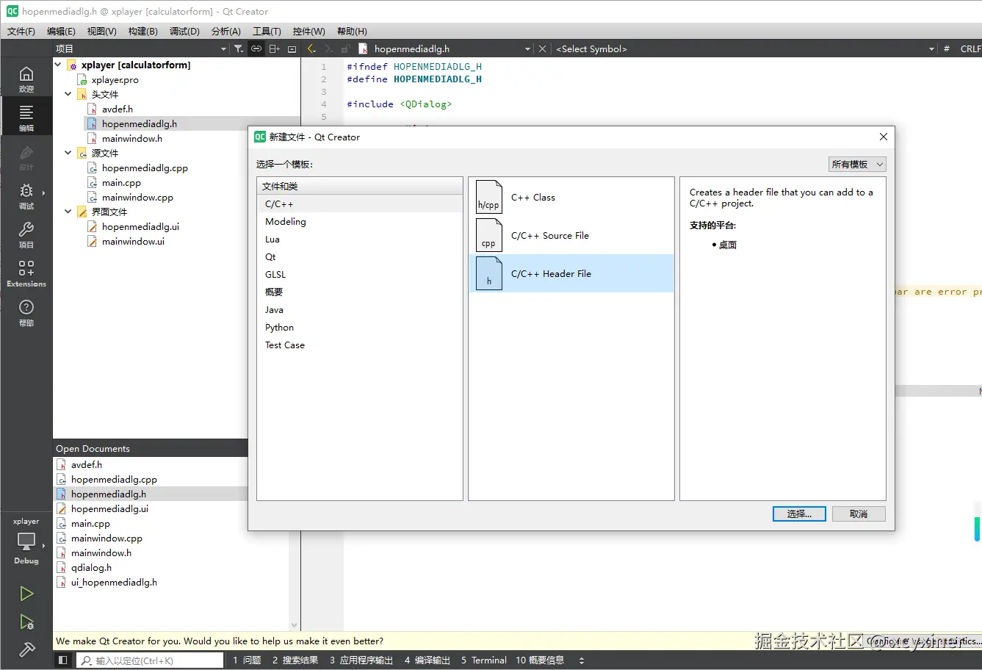
Task: Open the 10 概要信息 pane
Action: 540,660
